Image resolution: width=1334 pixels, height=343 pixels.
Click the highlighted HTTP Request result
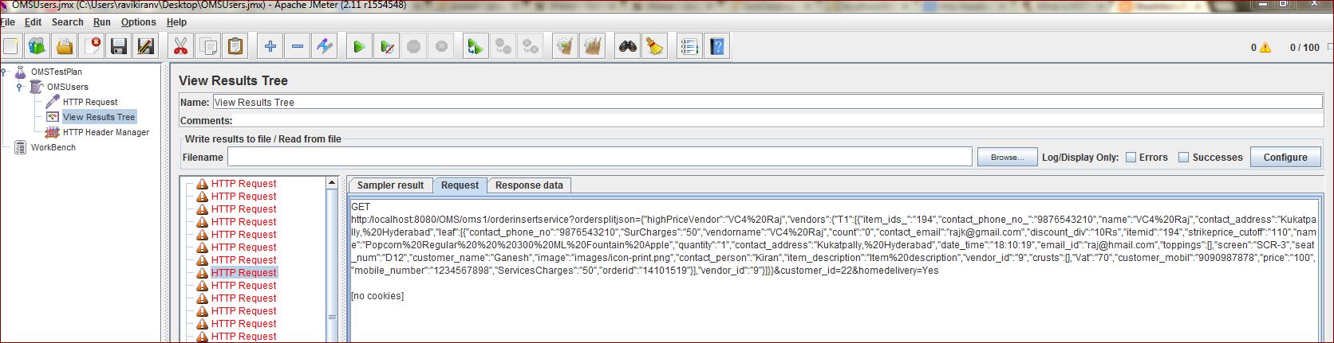[x=243, y=272]
